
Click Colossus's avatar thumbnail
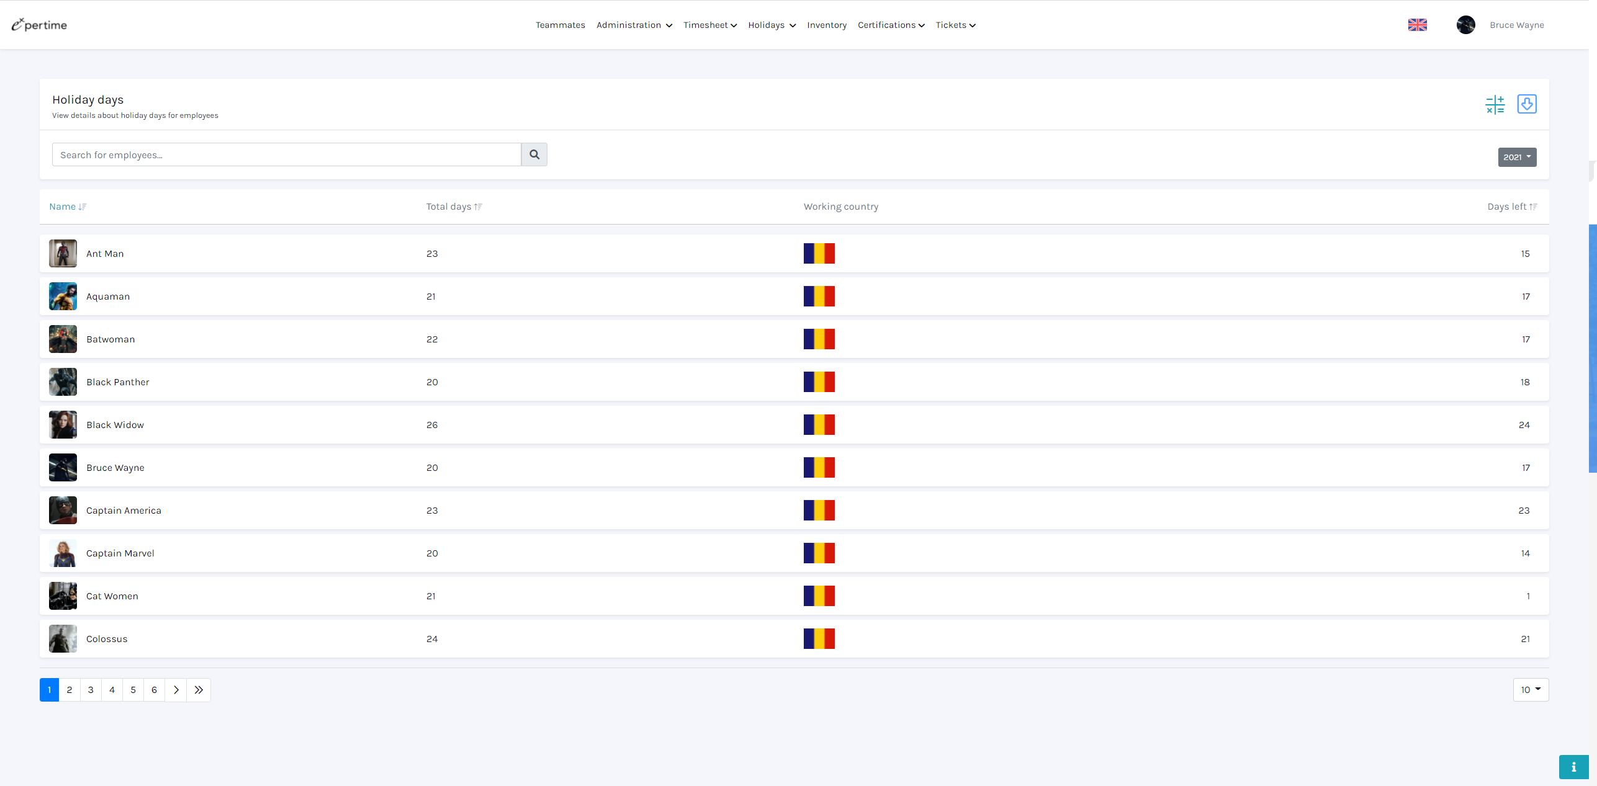(63, 638)
